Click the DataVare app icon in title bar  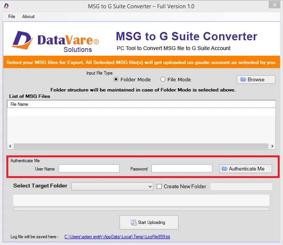click(x=6, y=6)
